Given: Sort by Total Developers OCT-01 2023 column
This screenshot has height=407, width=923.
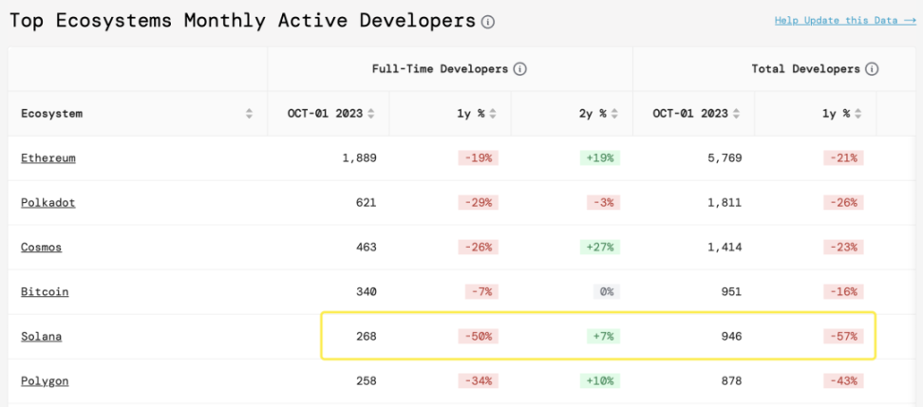Looking at the screenshot, I should pos(736,114).
